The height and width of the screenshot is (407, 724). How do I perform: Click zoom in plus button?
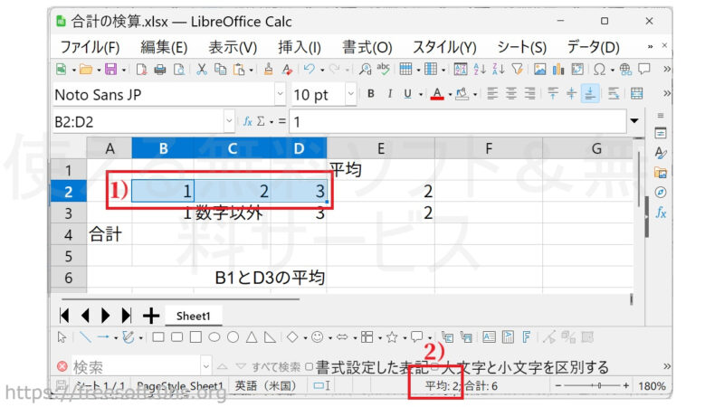point(625,385)
